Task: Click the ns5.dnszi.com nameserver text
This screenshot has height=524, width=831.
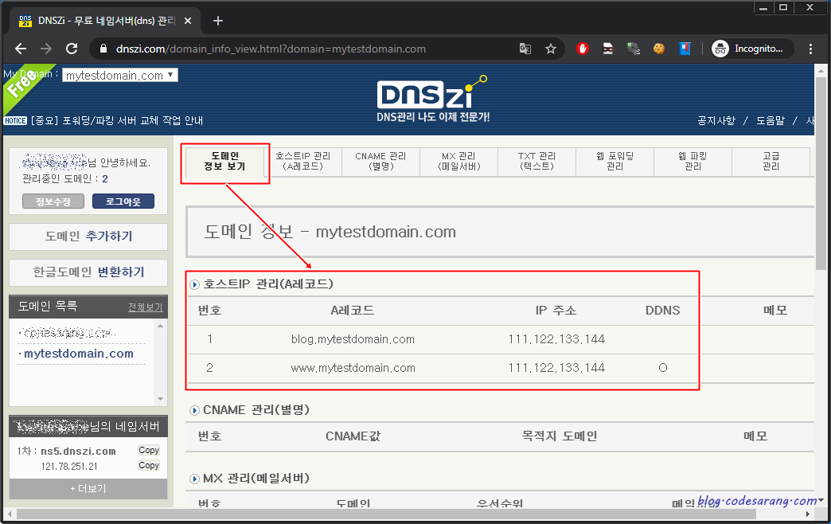Action: tap(79, 452)
